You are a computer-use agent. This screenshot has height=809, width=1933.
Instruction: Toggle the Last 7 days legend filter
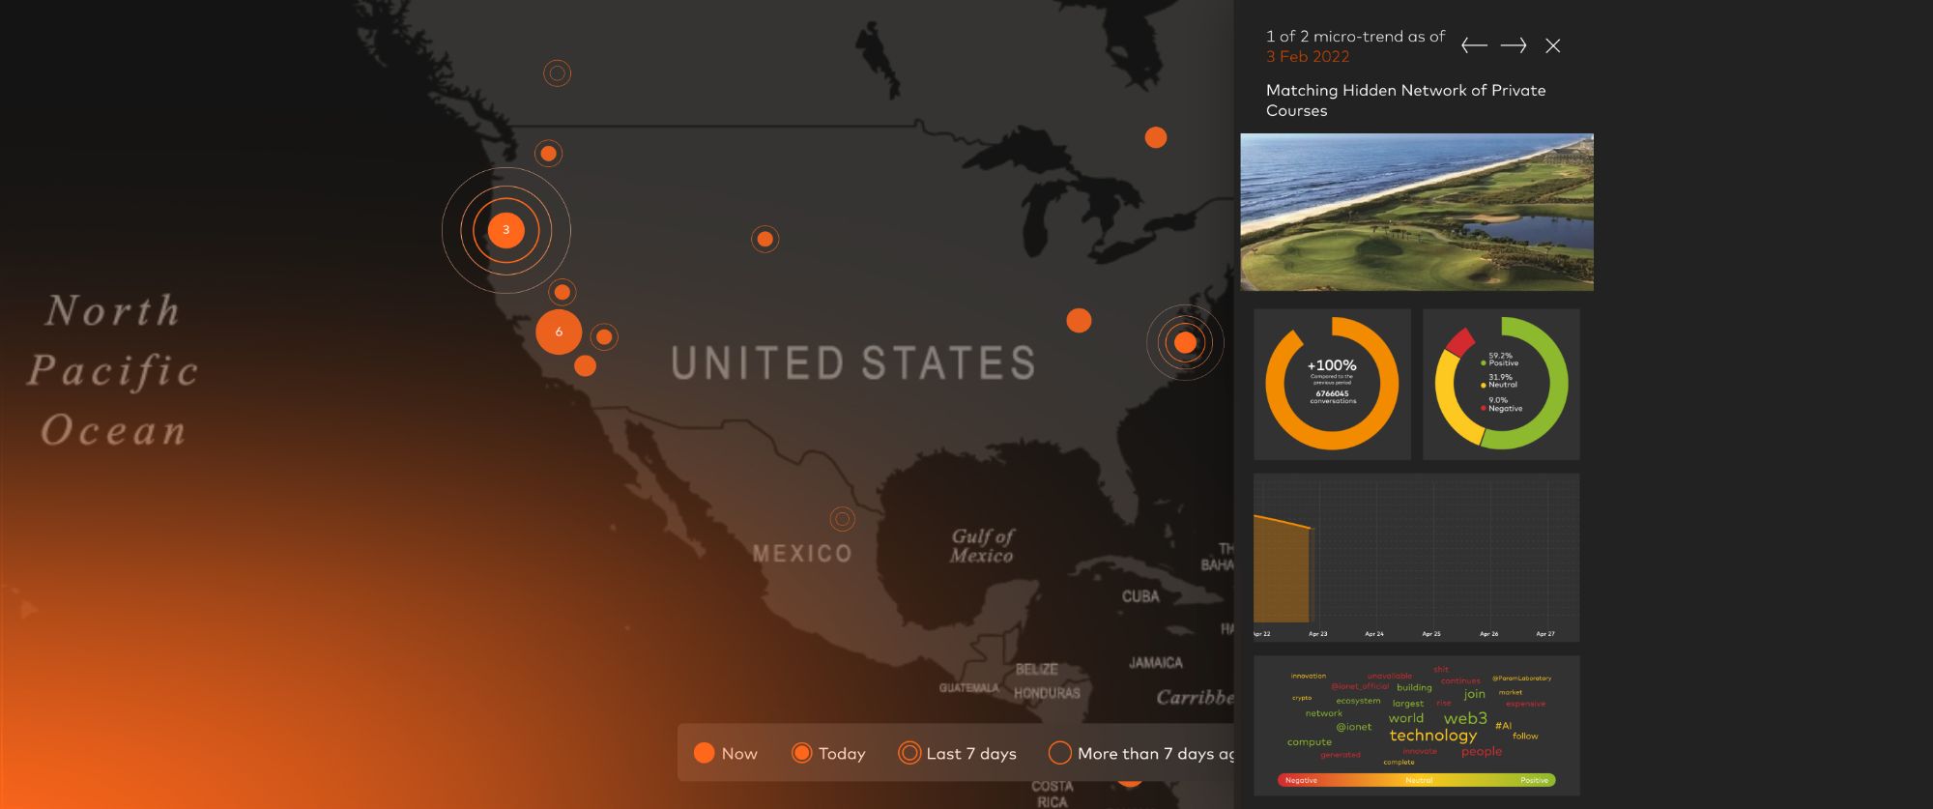point(957,753)
